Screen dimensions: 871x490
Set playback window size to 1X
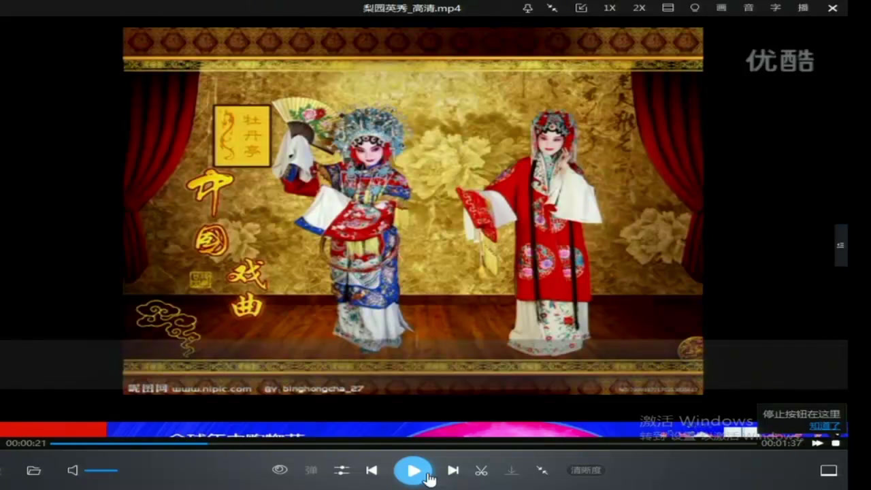coord(610,8)
